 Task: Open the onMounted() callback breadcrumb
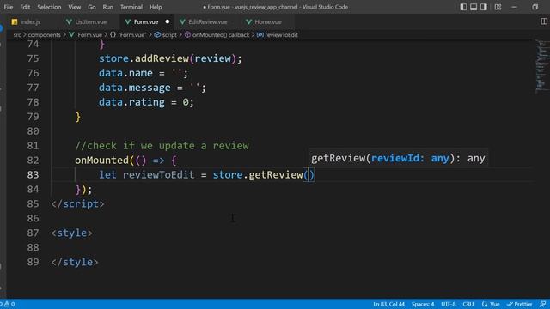coord(217,34)
